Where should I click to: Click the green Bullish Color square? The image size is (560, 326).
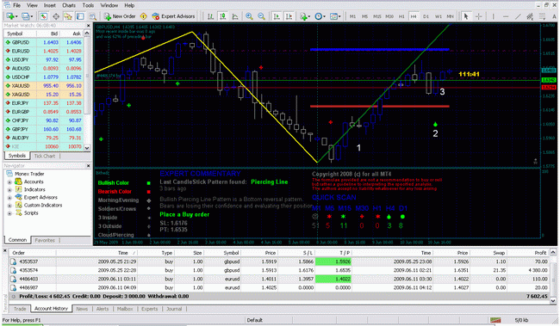tap(148, 183)
